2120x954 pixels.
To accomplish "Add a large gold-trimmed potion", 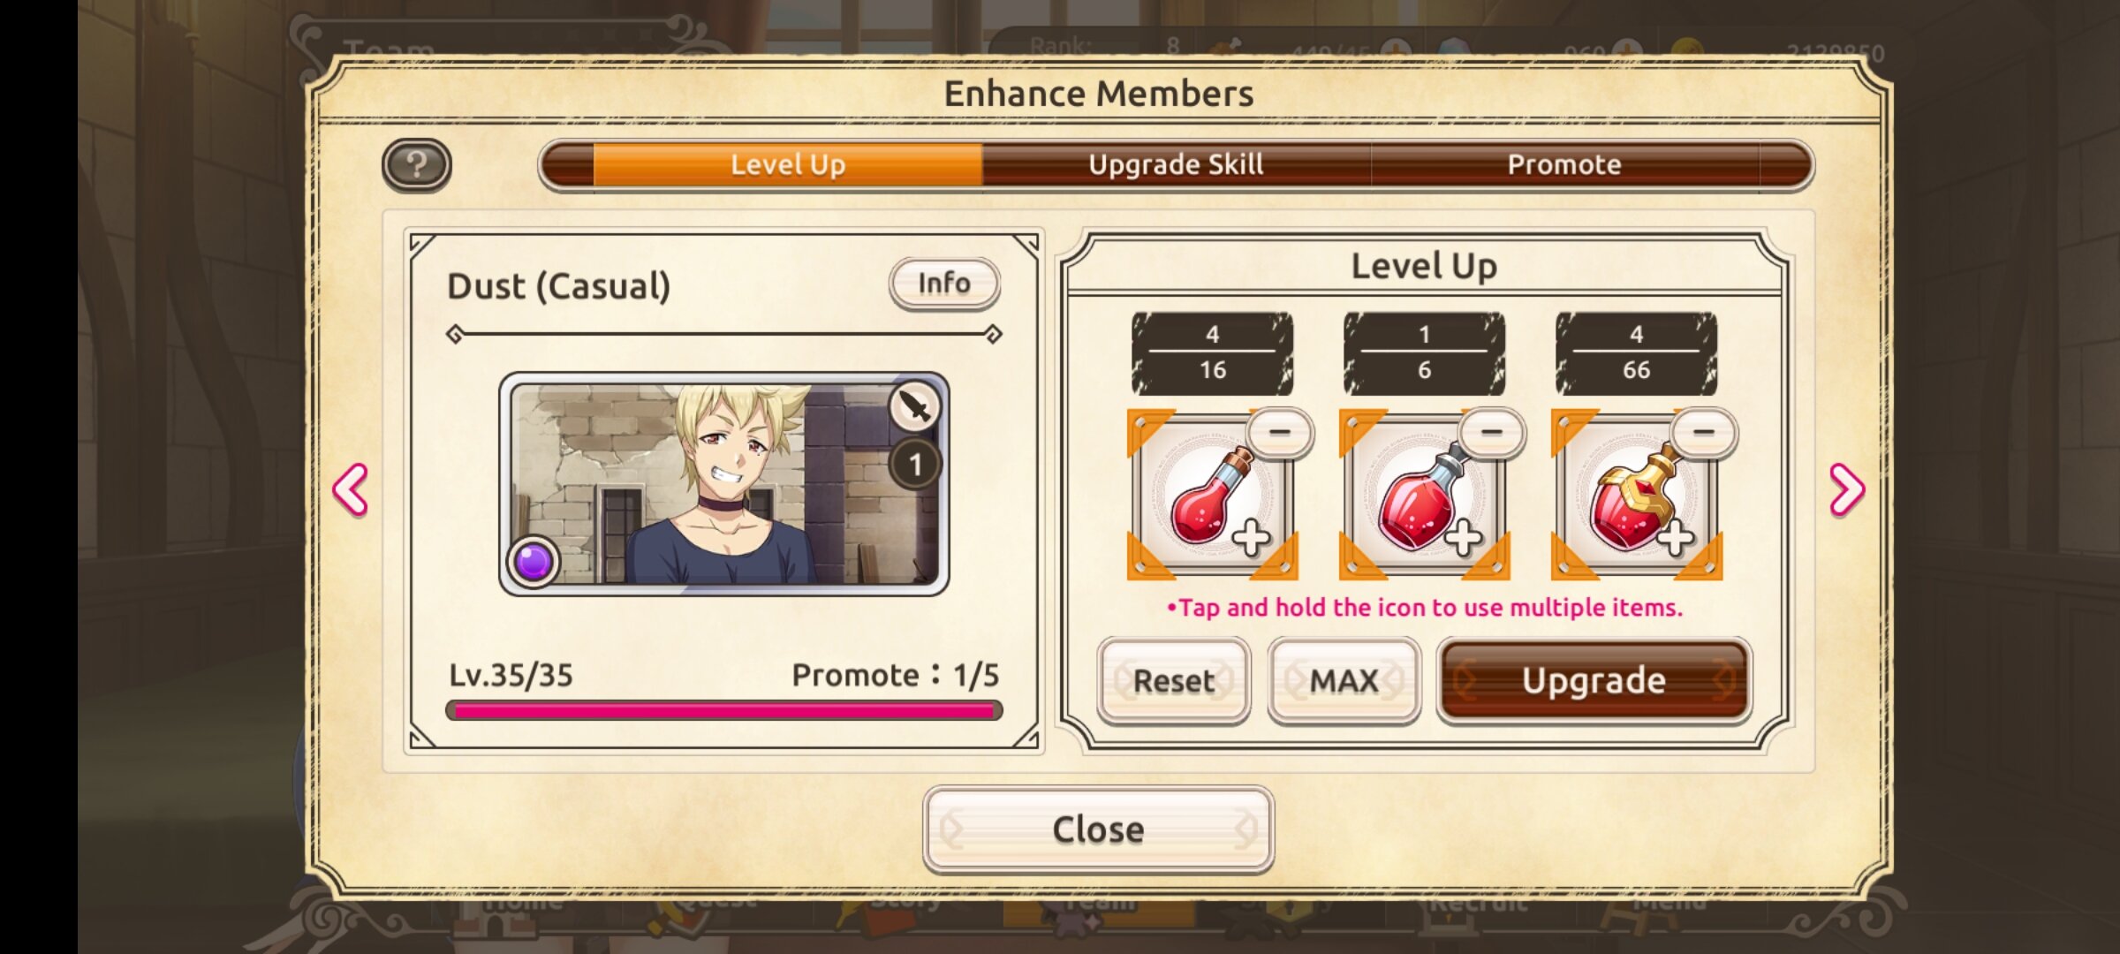I will point(1636,495).
